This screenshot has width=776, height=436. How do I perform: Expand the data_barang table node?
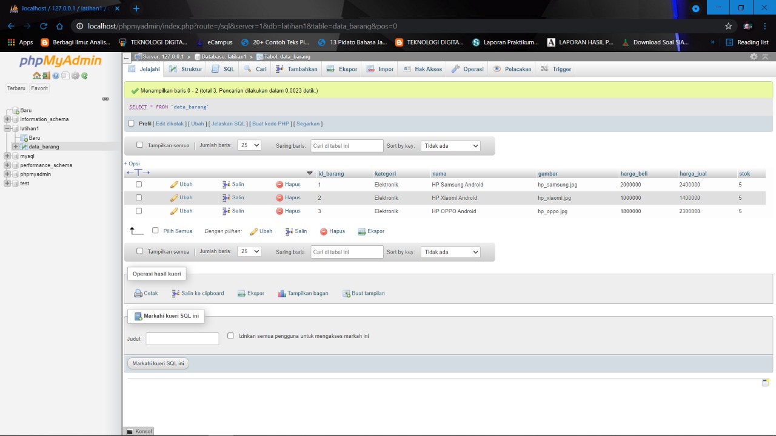16,147
